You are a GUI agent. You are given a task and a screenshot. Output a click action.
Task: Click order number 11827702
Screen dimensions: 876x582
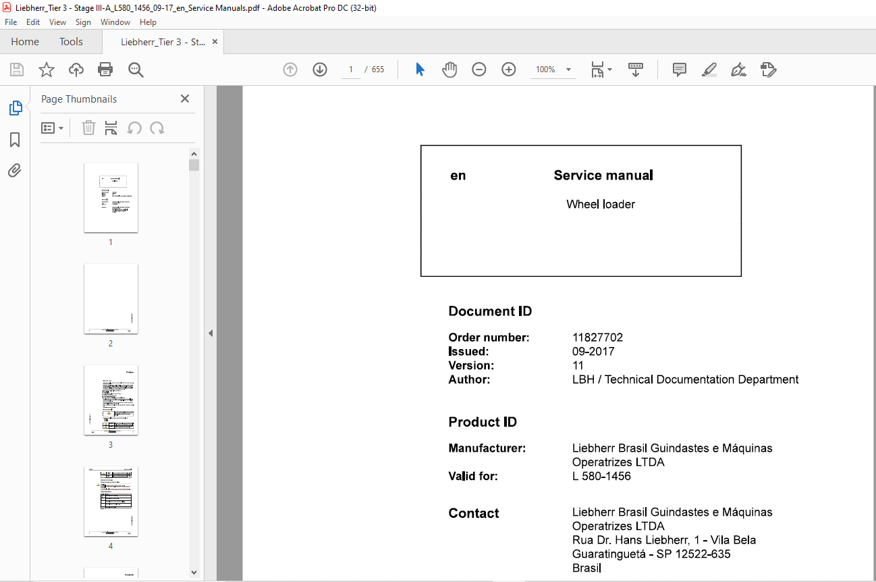click(x=597, y=338)
